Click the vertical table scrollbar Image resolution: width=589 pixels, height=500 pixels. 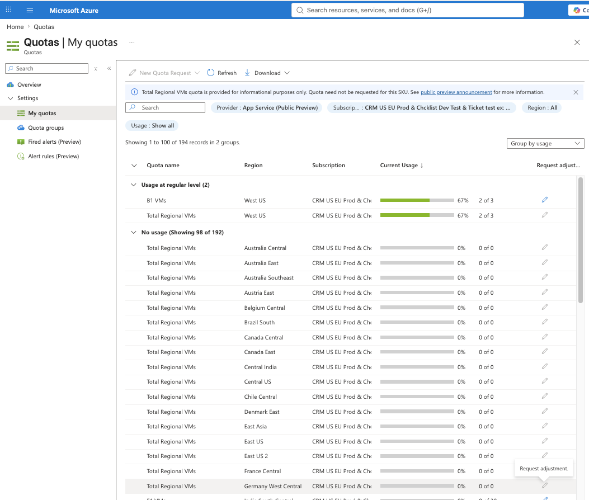coord(581,240)
